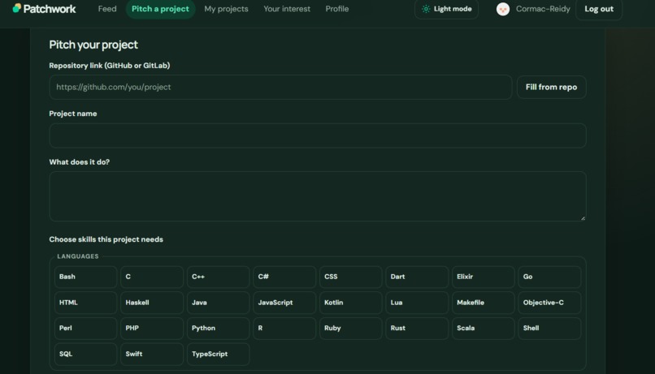Screen dimensions: 655x374
Task: Select Pitch a project tab
Action: (160, 9)
